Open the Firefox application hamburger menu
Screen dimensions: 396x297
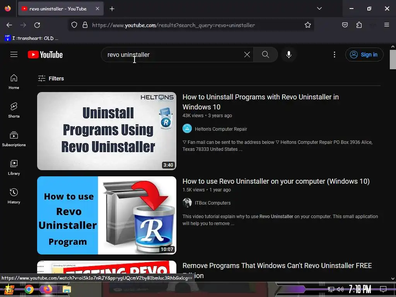(386, 25)
